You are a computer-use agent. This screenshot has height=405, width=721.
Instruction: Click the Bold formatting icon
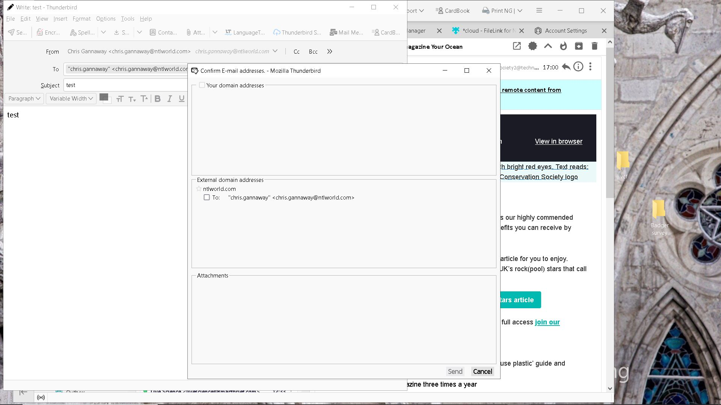pos(158,99)
